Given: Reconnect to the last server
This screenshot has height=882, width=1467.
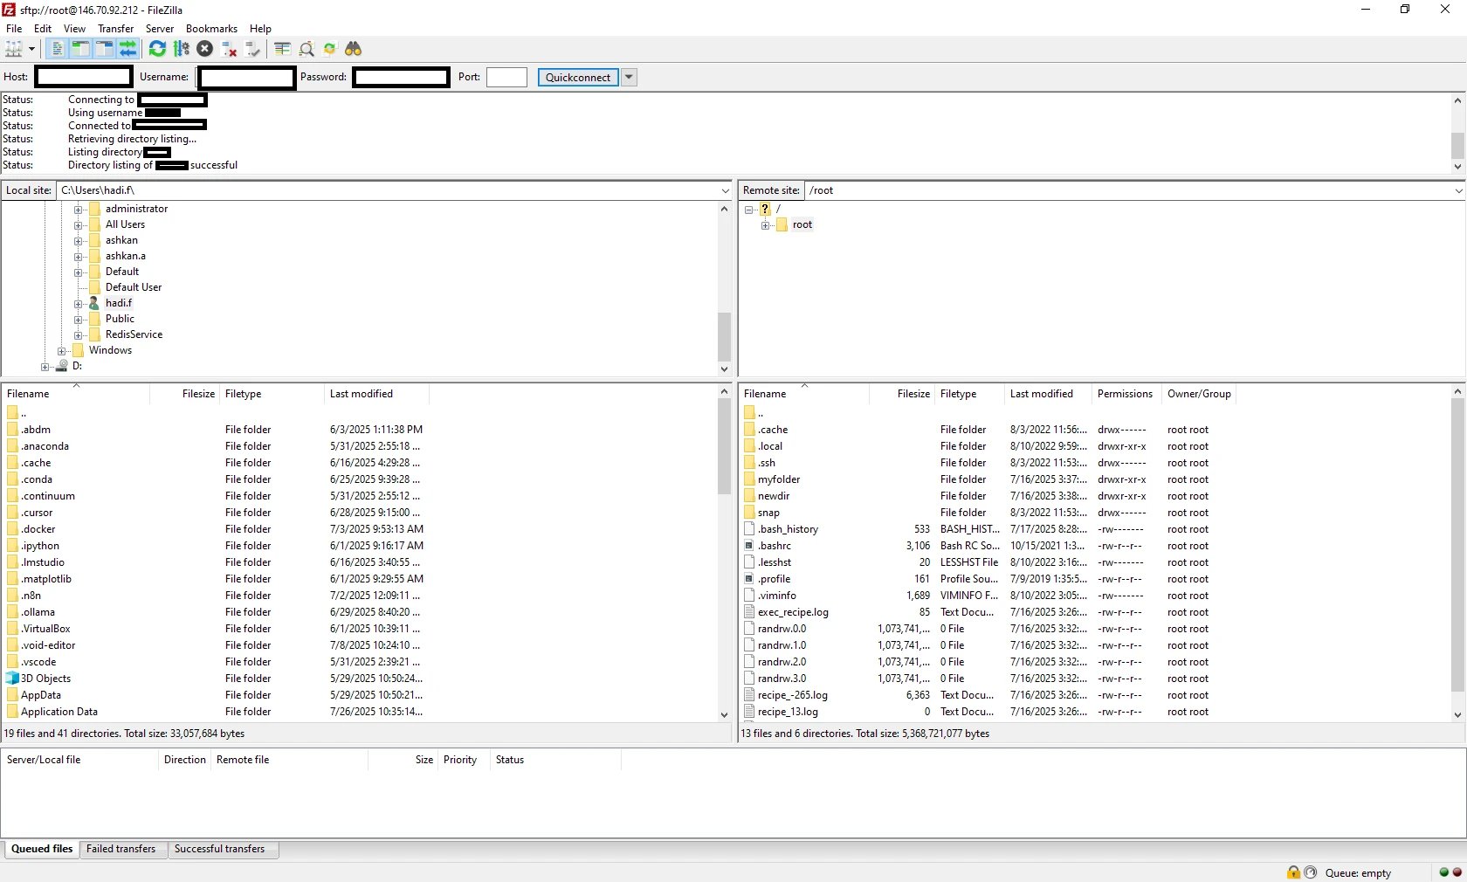Looking at the screenshot, I should [x=252, y=49].
